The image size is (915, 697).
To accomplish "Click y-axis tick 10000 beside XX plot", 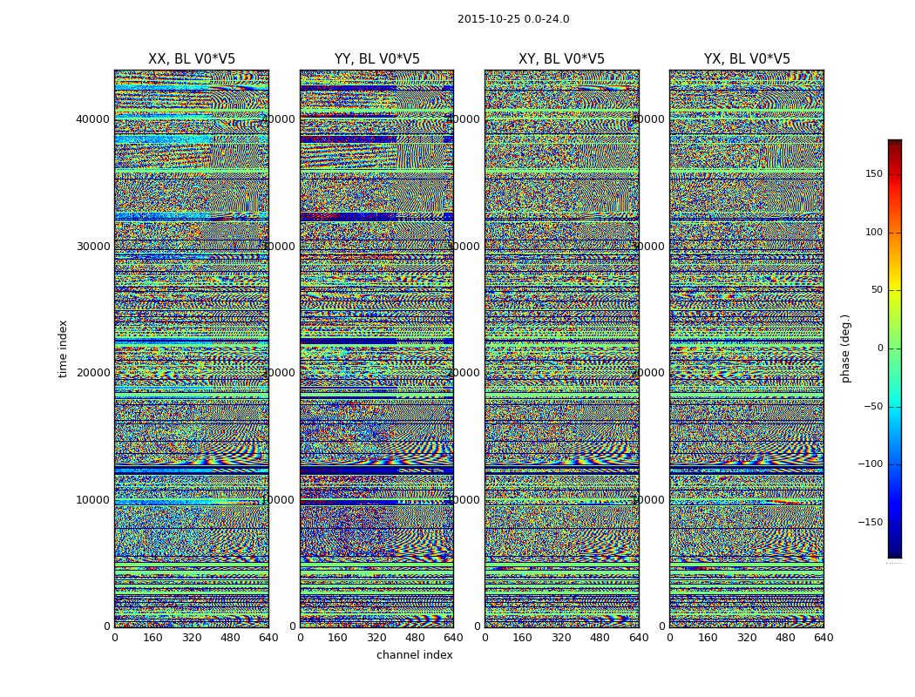I will click(x=92, y=500).
